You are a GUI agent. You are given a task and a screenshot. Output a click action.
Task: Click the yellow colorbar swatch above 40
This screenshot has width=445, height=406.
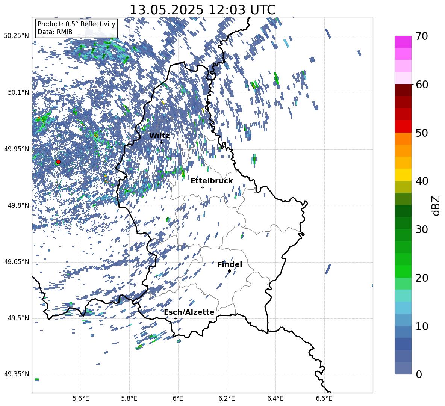click(x=403, y=175)
